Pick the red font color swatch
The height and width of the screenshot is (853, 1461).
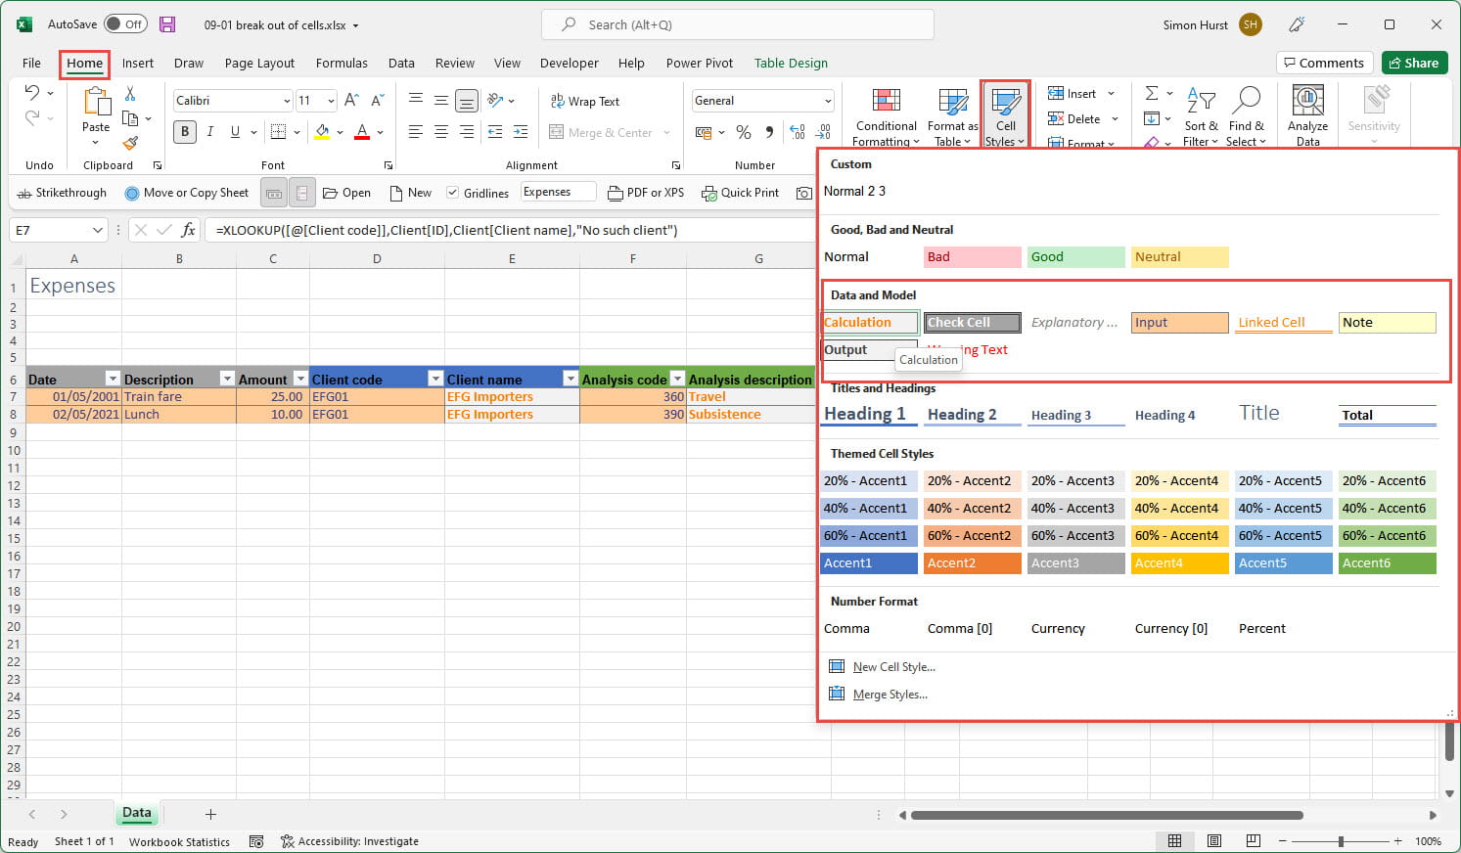click(360, 138)
